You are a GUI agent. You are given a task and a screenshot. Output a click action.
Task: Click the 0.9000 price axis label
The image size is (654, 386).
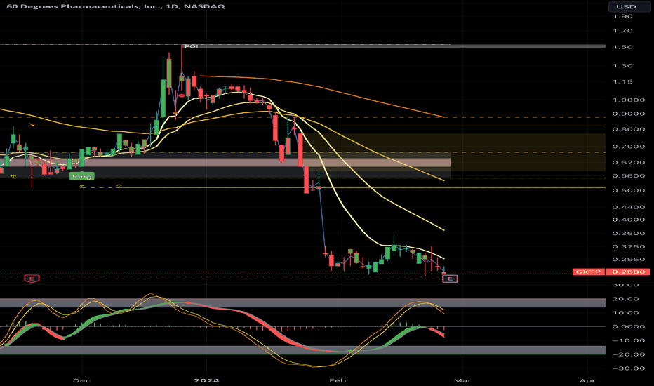pyautogui.click(x=629, y=114)
